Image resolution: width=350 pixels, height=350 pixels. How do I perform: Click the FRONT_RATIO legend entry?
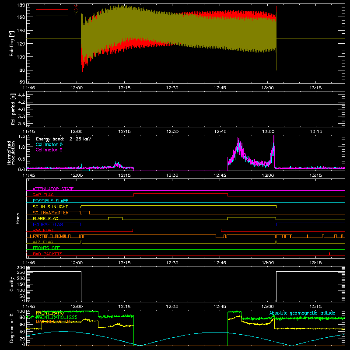tap(50, 313)
